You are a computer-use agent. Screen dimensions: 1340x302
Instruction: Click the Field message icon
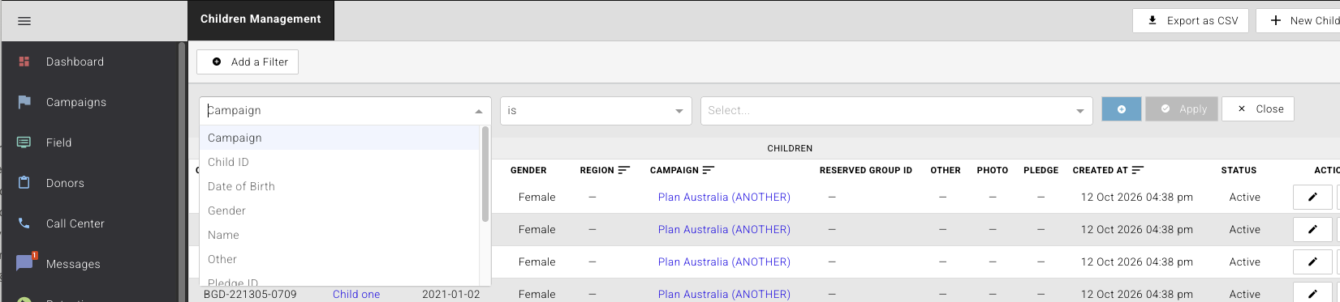[24, 142]
